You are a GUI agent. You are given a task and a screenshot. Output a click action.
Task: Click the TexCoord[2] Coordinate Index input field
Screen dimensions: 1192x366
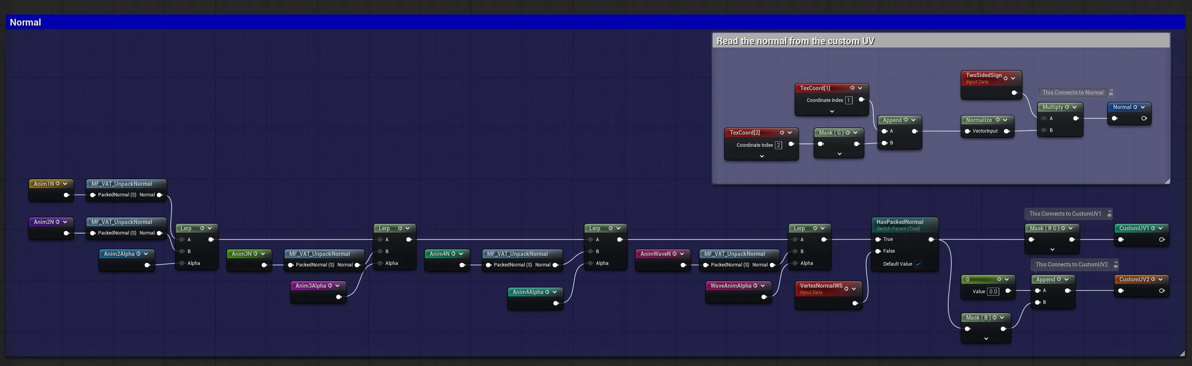click(x=779, y=145)
